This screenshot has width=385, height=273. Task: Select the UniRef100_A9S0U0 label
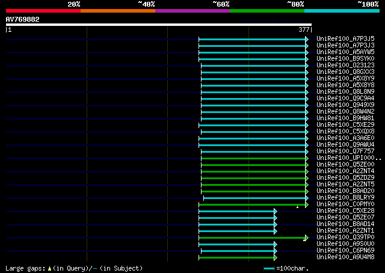tap(345, 244)
